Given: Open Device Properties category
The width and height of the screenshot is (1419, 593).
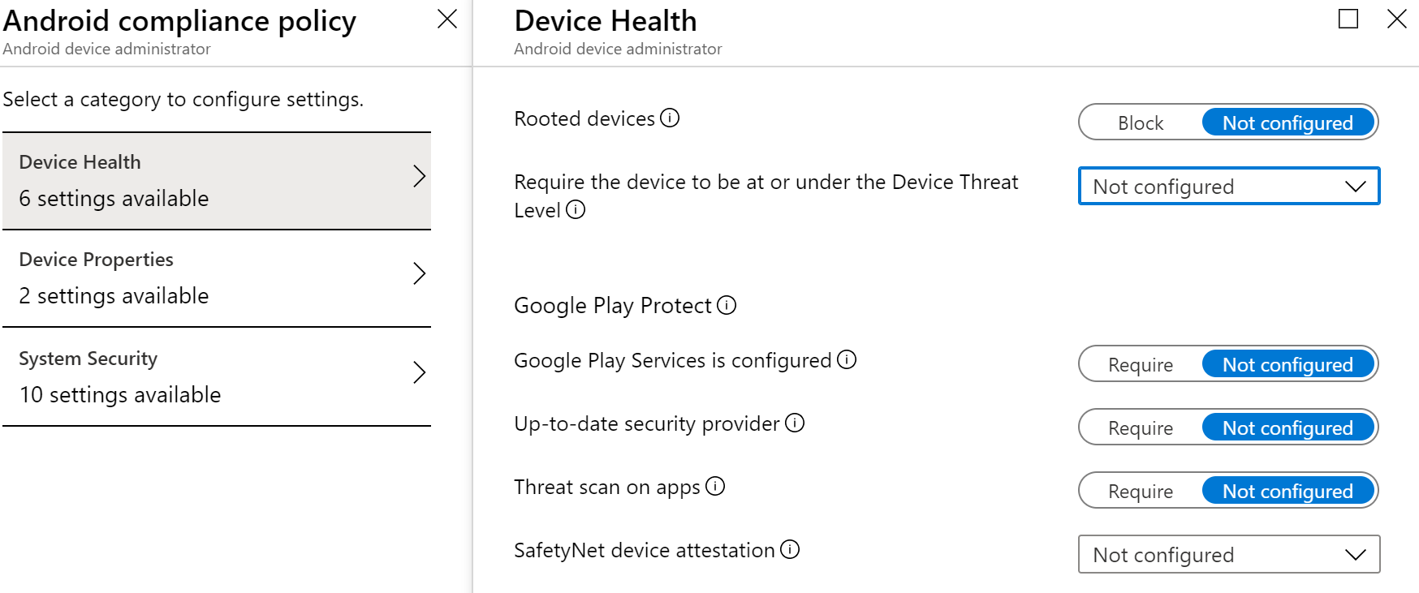Looking at the screenshot, I should (x=217, y=278).
